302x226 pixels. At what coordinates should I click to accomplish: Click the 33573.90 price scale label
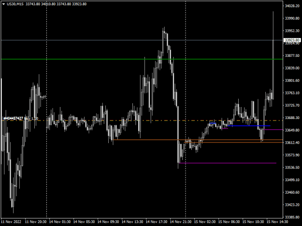coord(292,155)
